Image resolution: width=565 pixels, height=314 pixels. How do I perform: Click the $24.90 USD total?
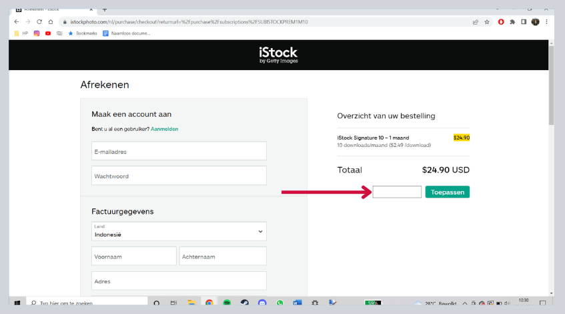click(x=446, y=170)
